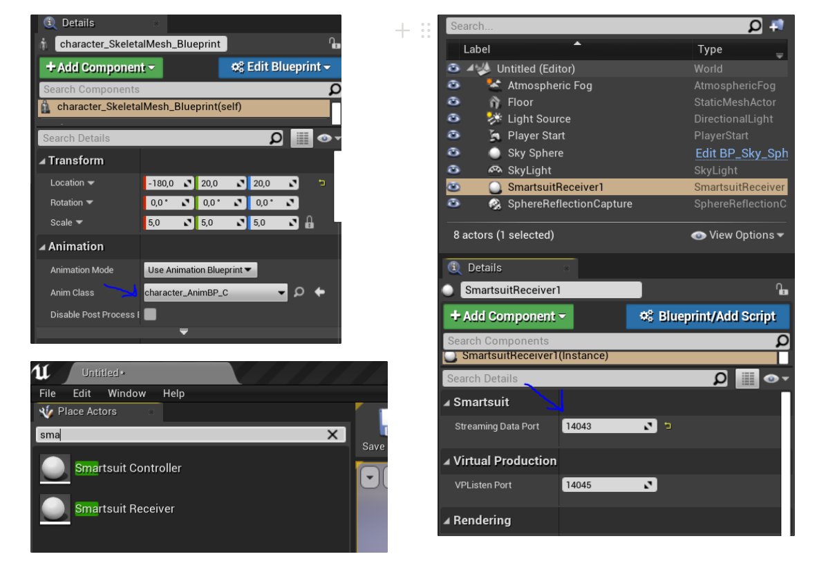Click search icon in Smartsuit Search Components
The height and width of the screenshot is (561, 817).
click(x=782, y=341)
